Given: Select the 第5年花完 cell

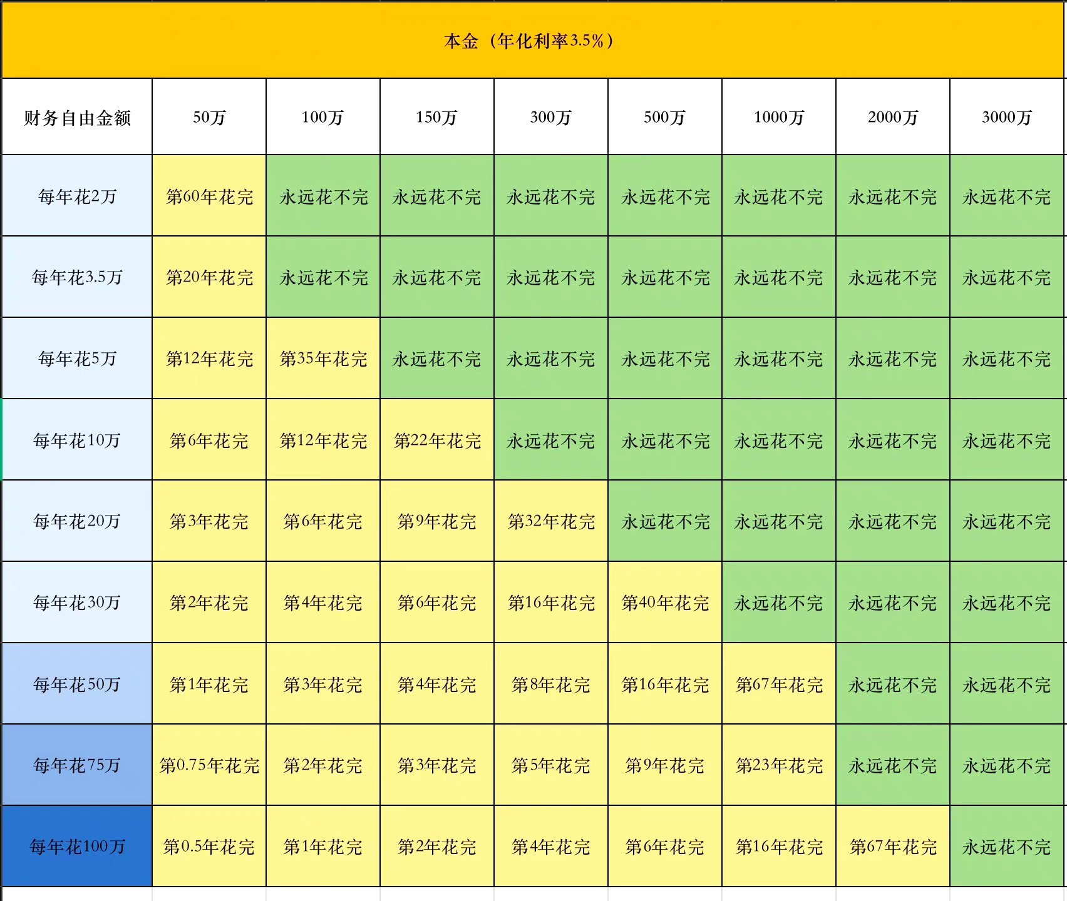Looking at the screenshot, I should coord(551,765).
